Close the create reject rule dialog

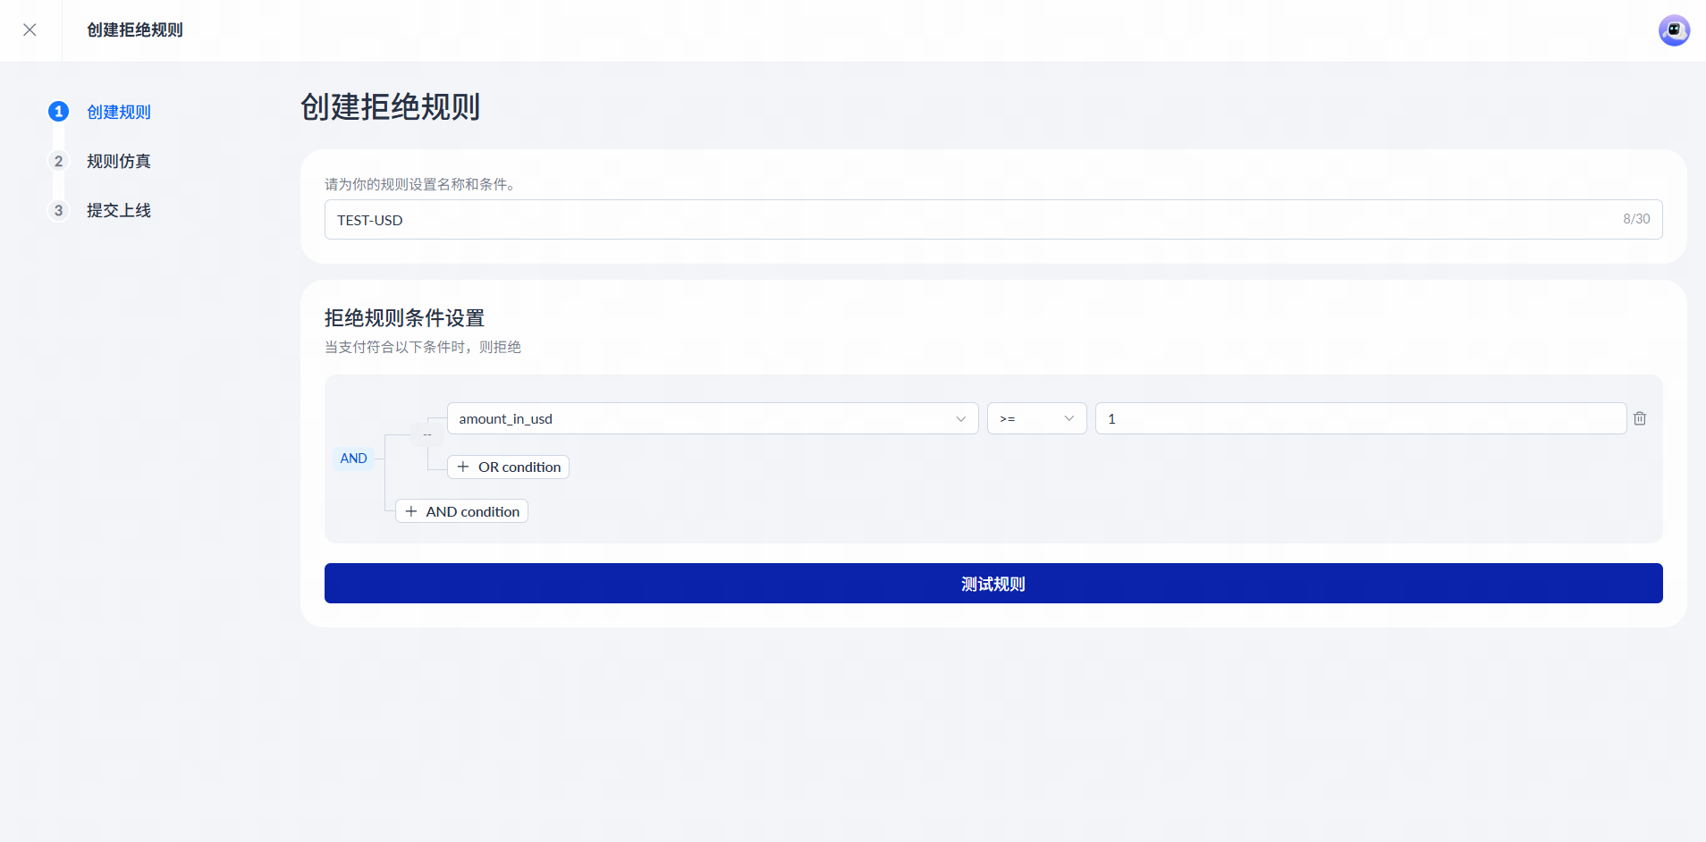point(30,29)
